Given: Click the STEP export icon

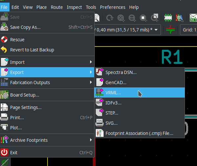Looking at the screenshot, I should tap(100, 112).
